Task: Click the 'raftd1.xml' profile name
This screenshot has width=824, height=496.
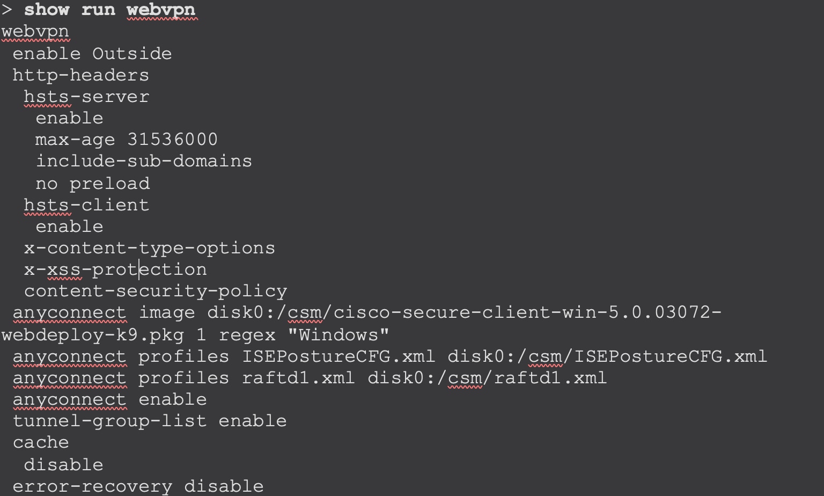Action: [x=298, y=378]
